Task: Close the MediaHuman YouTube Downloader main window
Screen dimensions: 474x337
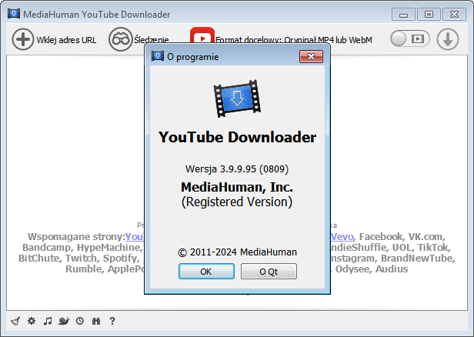Action: coord(454,14)
